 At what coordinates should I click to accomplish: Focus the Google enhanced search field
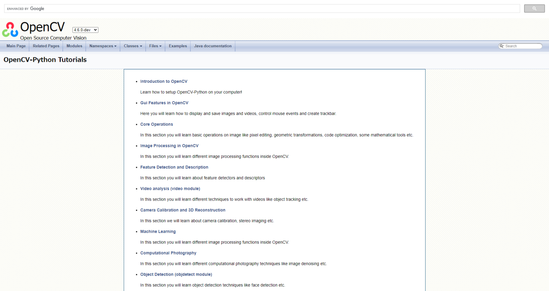tap(279, 9)
